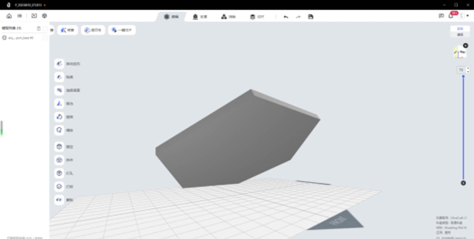474x239 pixels.
Task: Click the Undo arrow icon
Action: (x=286, y=17)
